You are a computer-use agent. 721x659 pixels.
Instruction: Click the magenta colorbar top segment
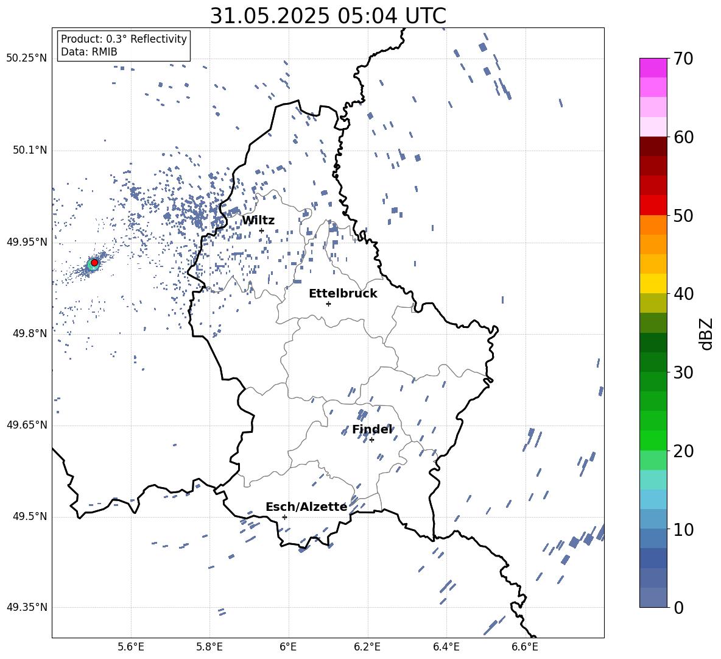653,68
